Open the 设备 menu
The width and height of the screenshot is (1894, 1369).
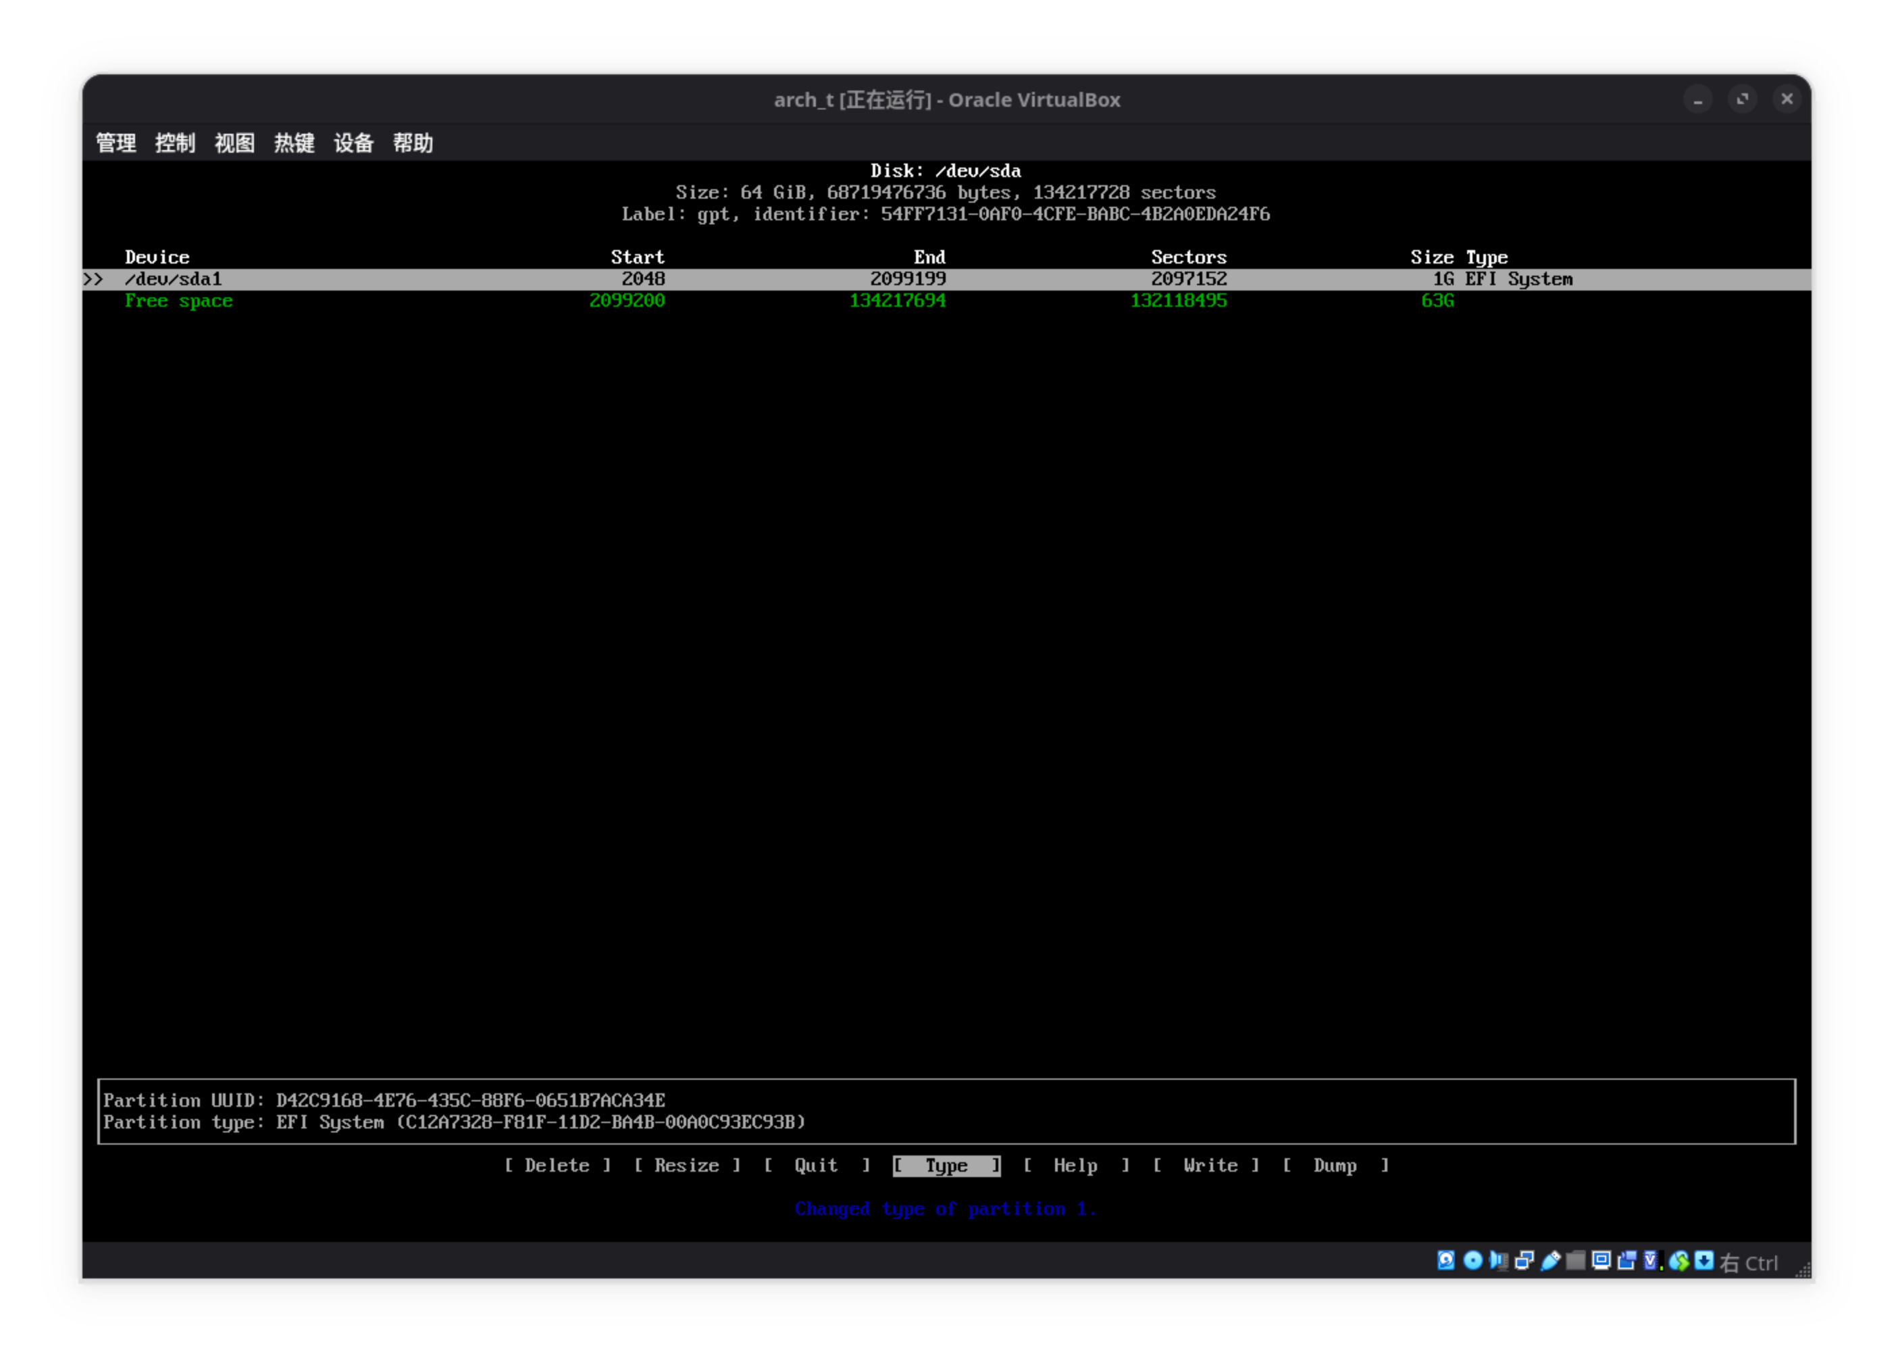point(353,143)
